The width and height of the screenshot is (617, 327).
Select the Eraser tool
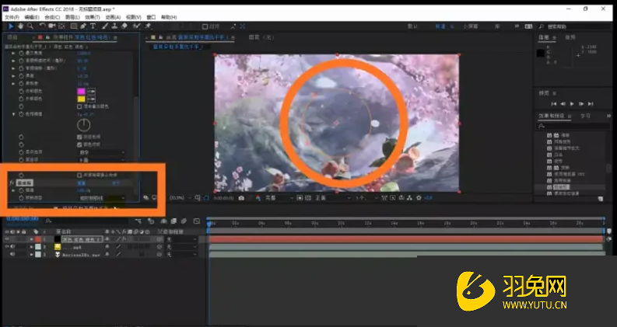[x=124, y=26]
